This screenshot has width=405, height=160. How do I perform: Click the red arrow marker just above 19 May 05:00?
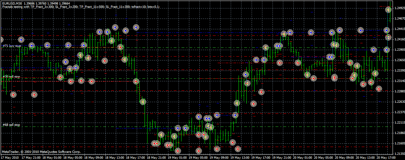(199, 151)
